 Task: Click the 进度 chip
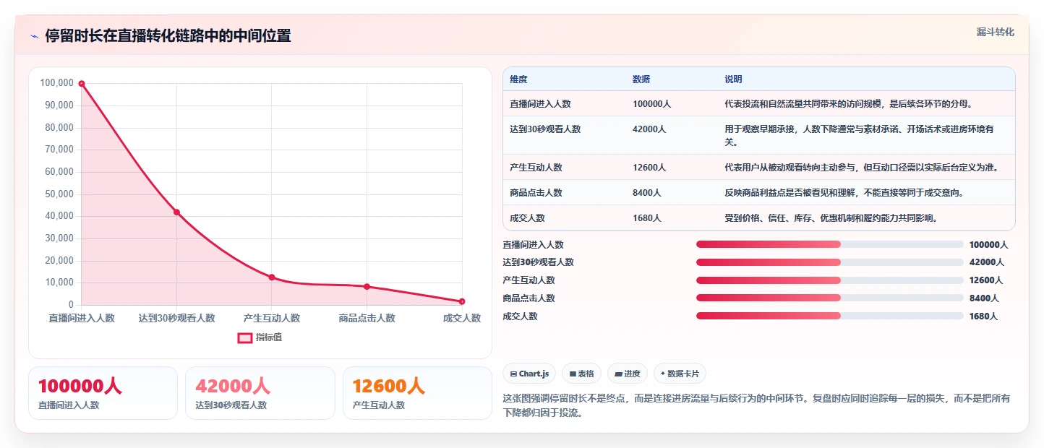[627, 374]
